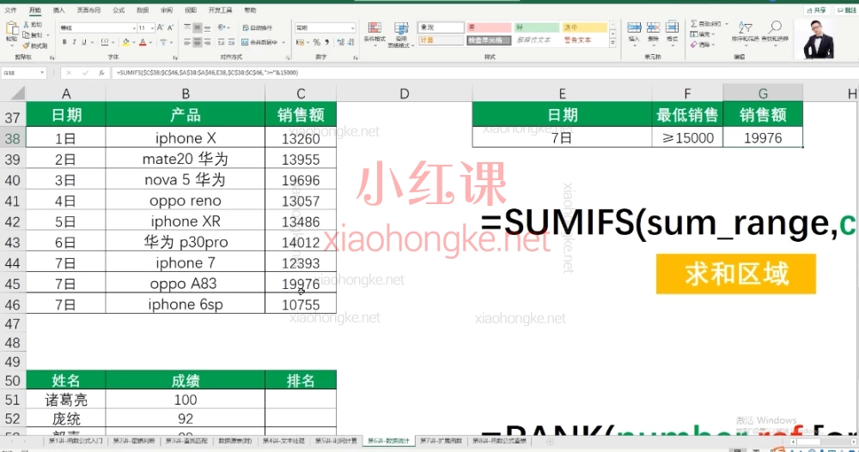Apply the yellow fill color bucket
Image resolution: width=859 pixels, height=452 pixels.
(126, 42)
